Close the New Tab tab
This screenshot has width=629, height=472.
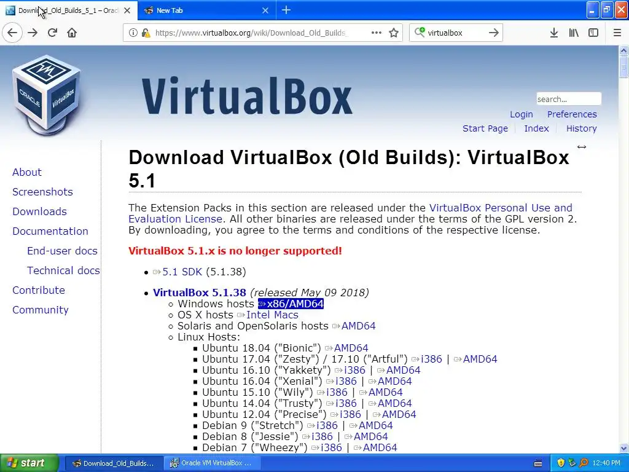(x=265, y=10)
